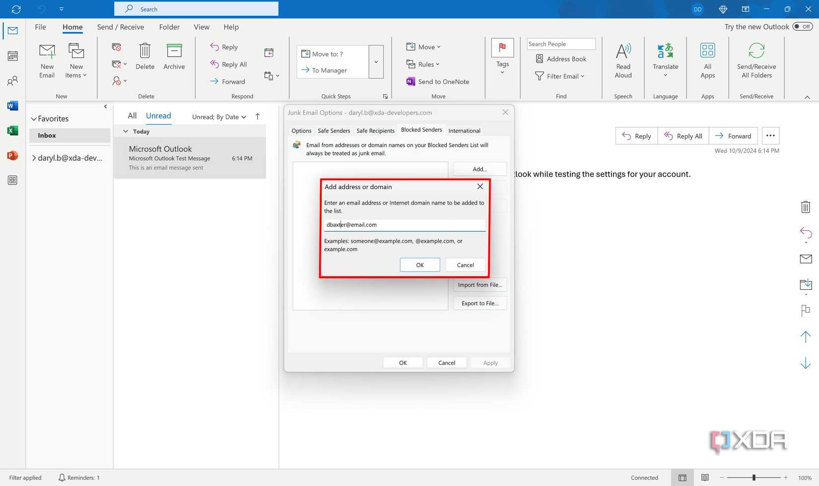Enable the Try the new Outlook toggle

[x=802, y=26]
